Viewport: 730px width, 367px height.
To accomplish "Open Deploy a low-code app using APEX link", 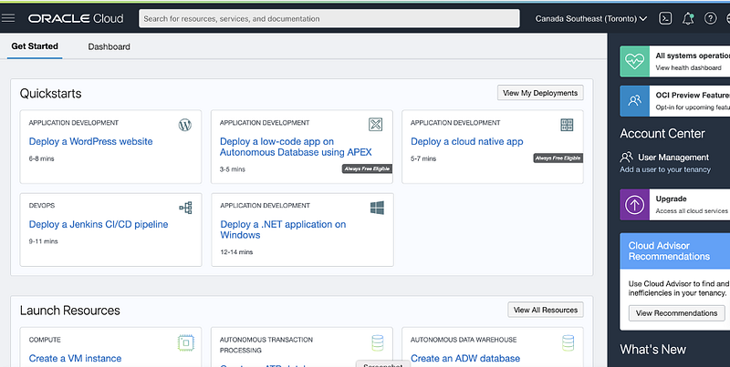I will coord(296,147).
